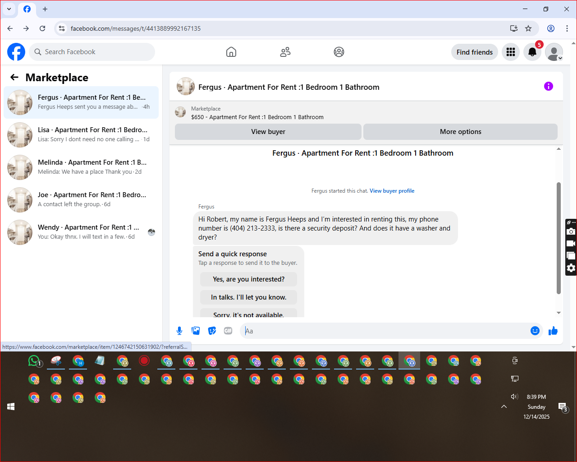Open WhatsApp from the taskbar
Image resolution: width=577 pixels, height=462 pixels.
(x=34, y=361)
